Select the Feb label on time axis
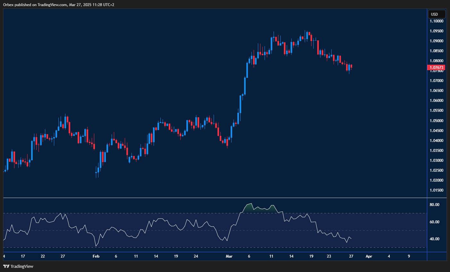The width and height of the screenshot is (450, 272). [x=96, y=256]
